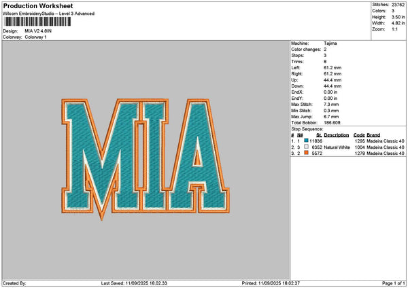Click 'Madeira Classic 40' in the 1004 row
The width and height of the screenshot is (408, 288).
tap(386, 147)
